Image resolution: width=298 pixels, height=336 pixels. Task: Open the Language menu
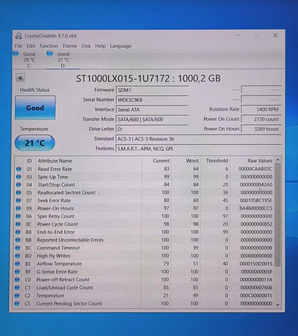[x=120, y=46]
